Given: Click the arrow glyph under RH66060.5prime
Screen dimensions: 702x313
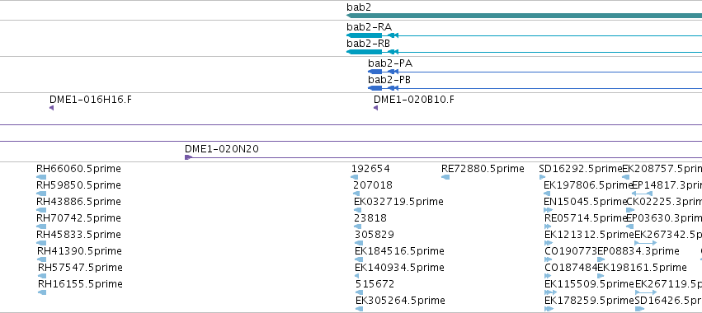Looking at the screenshot, I should tap(41, 177).
